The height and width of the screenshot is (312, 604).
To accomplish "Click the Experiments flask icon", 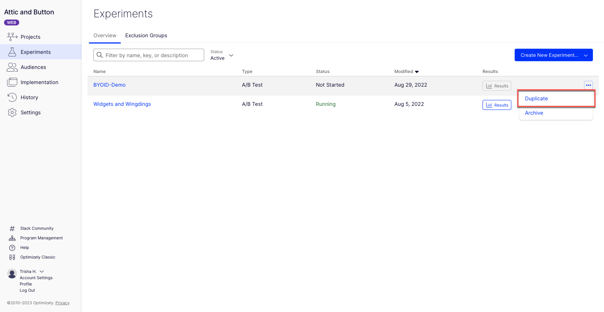I will point(12,52).
